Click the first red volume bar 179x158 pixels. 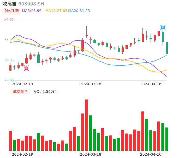(x=10, y=141)
